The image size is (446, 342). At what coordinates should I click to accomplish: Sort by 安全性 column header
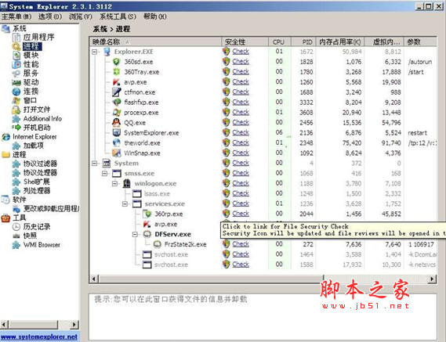(245, 42)
